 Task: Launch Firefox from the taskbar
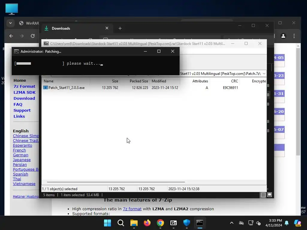147,223
